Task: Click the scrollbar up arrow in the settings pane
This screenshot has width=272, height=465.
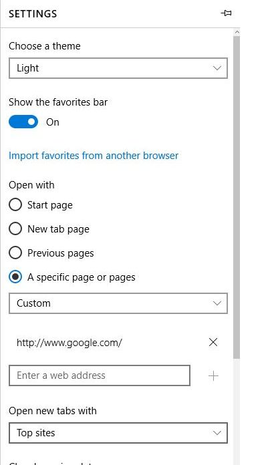Action: coord(237,32)
